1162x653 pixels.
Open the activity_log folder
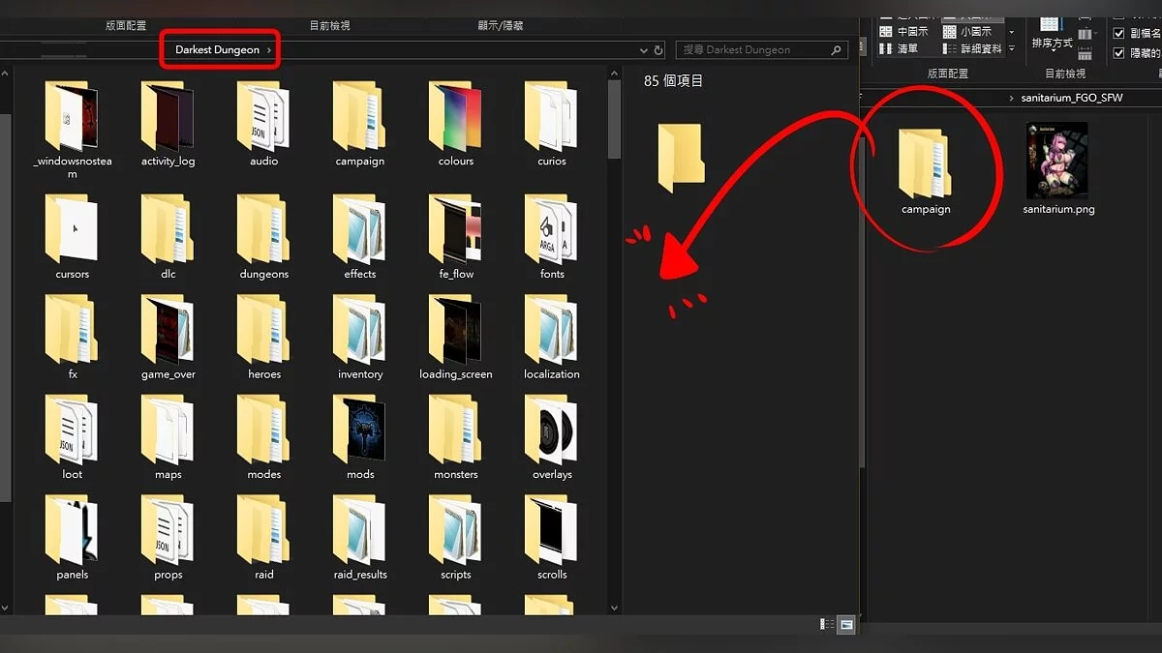coord(168,123)
